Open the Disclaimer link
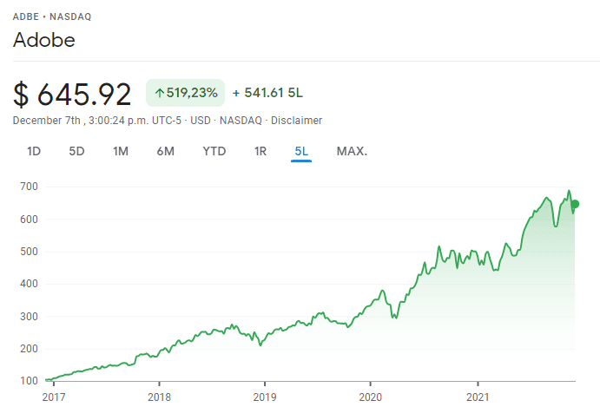 [x=296, y=121]
